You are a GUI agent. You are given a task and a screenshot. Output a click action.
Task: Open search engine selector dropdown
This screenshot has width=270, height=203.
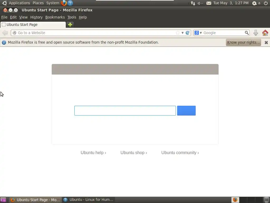[x=201, y=33]
